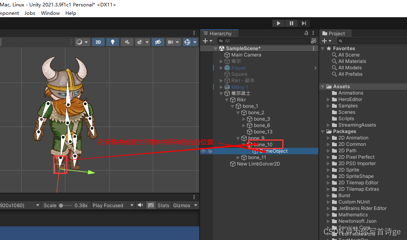Click the Hierarchy search field

click(x=264, y=41)
